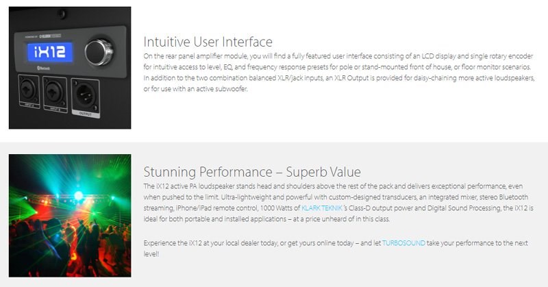This screenshot has width=548, height=287.
Task: Click the screw at the top of the rear panel
Action: (62, 14)
